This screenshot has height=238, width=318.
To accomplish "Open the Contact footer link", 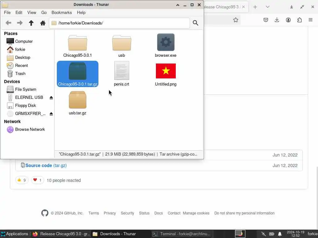I will click(x=174, y=213).
